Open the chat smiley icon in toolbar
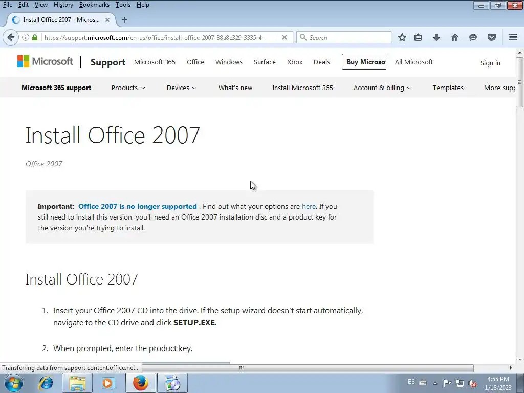 [x=473, y=37]
